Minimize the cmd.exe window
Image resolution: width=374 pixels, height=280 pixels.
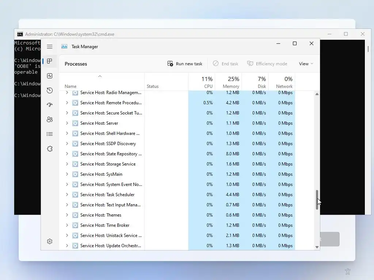click(x=329, y=34)
